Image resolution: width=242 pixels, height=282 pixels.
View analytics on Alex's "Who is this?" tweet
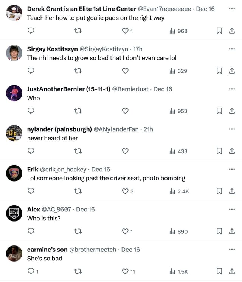click(x=178, y=231)
